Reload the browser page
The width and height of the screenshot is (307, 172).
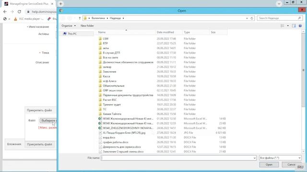(19, 11)
